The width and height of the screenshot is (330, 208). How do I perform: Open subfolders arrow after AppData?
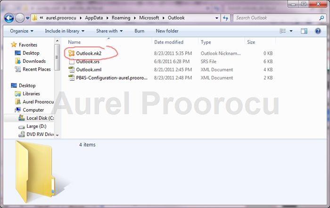107,18
